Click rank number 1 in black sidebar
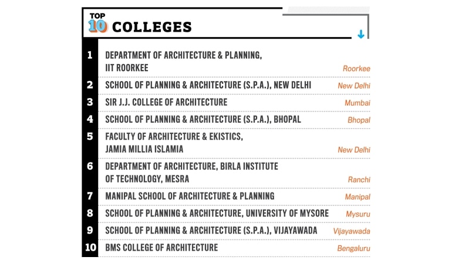452x260 pixels. click(90, 55)
